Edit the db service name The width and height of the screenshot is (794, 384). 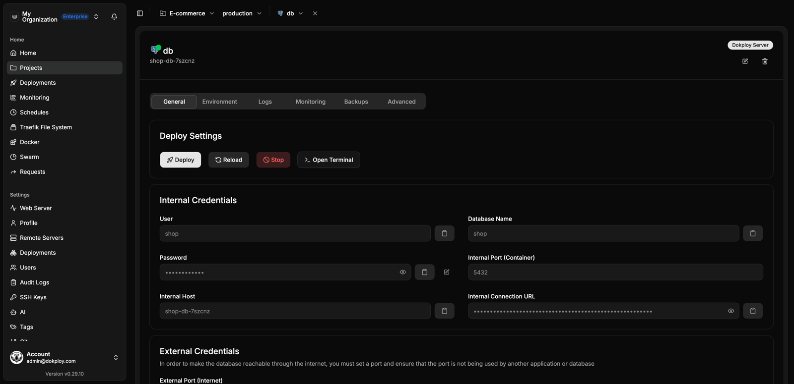coord(745,61)
